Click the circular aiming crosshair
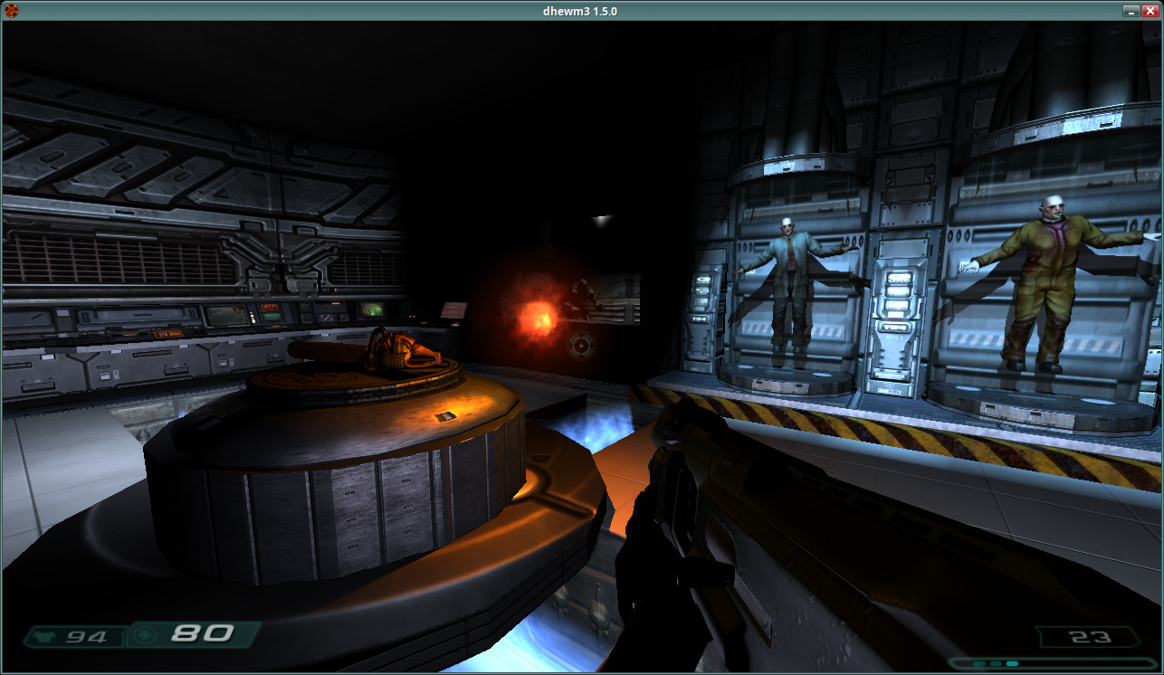This screenshot has width=1164, height=675. click(581, 345)
